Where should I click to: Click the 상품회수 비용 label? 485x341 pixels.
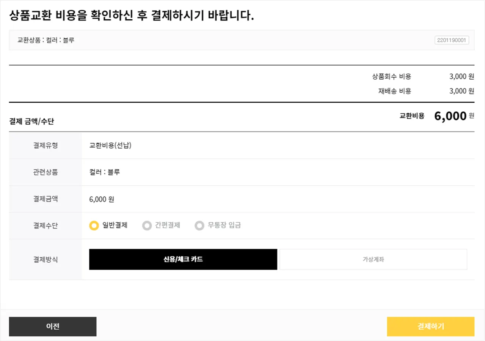tap(392, 77)
